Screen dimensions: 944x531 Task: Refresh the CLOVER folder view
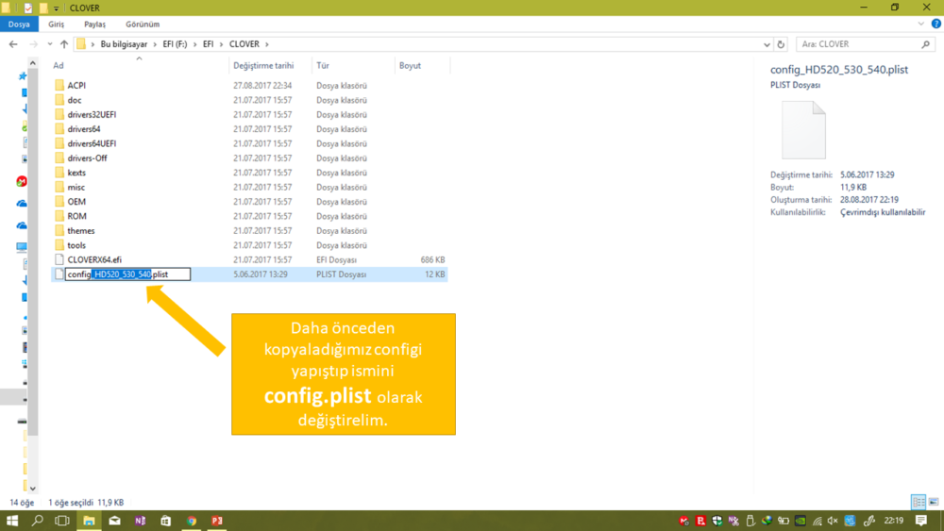click(781, 44)
